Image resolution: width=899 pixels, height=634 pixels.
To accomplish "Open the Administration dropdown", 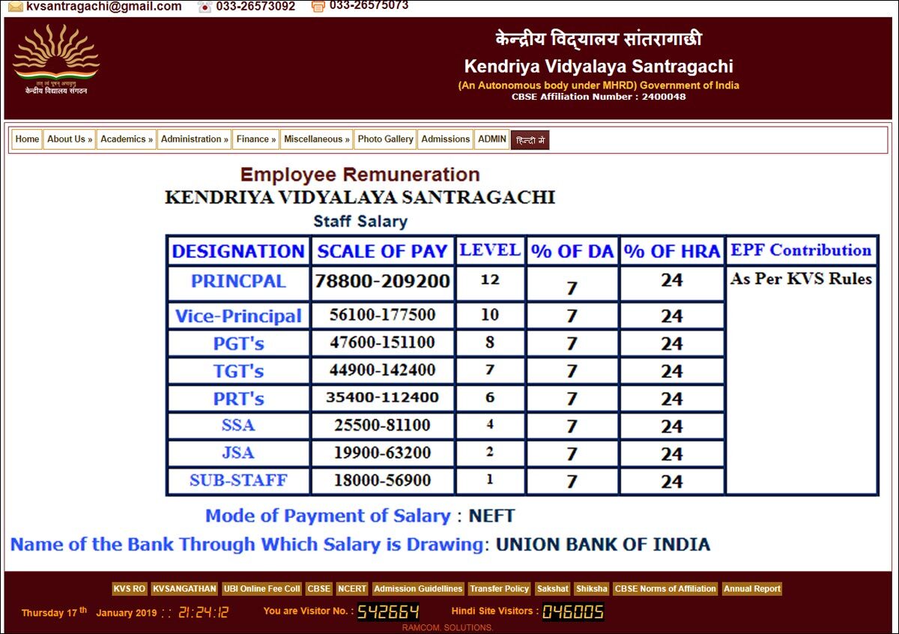I will 193,139.
